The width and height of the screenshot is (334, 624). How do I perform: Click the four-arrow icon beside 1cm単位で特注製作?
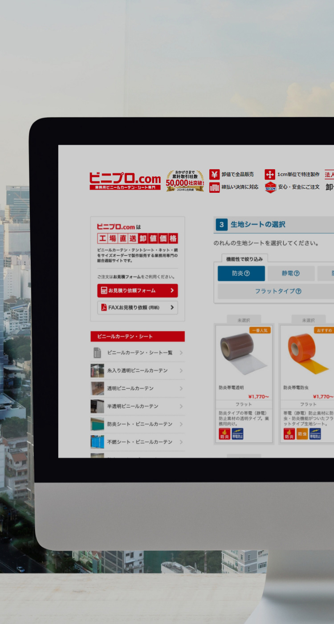[x=270, y=174]
